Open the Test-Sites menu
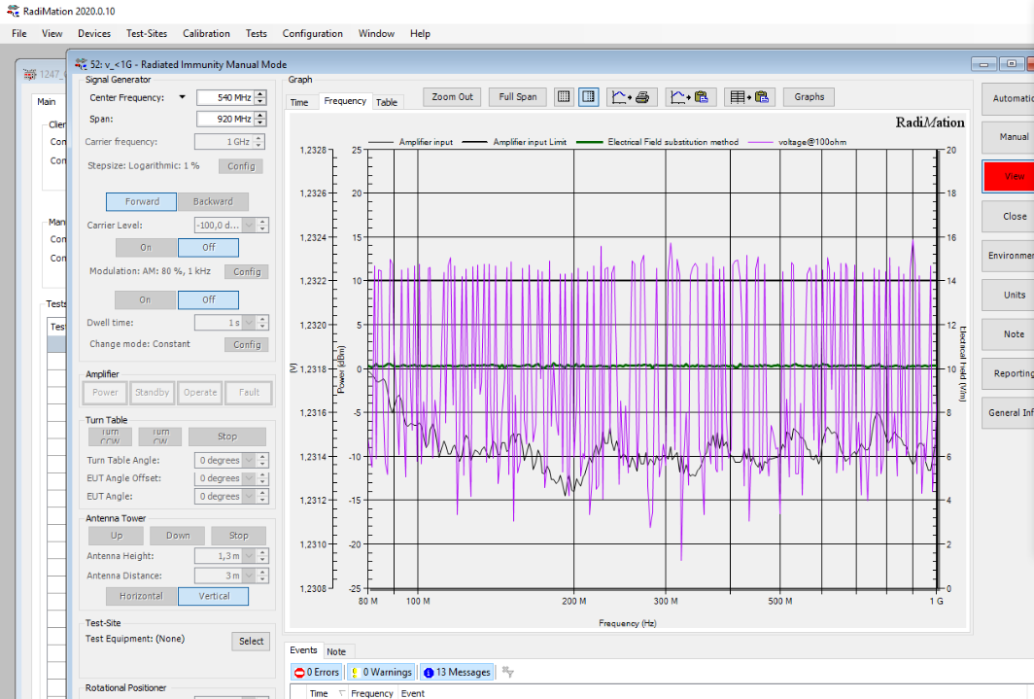Image resolution: width=1034 pixels, height=699 pixels. tap(147, 34)
